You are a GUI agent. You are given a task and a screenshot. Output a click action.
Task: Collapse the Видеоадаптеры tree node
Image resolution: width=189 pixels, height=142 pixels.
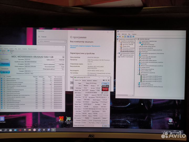pyautogui.click(x=138, y=43)
